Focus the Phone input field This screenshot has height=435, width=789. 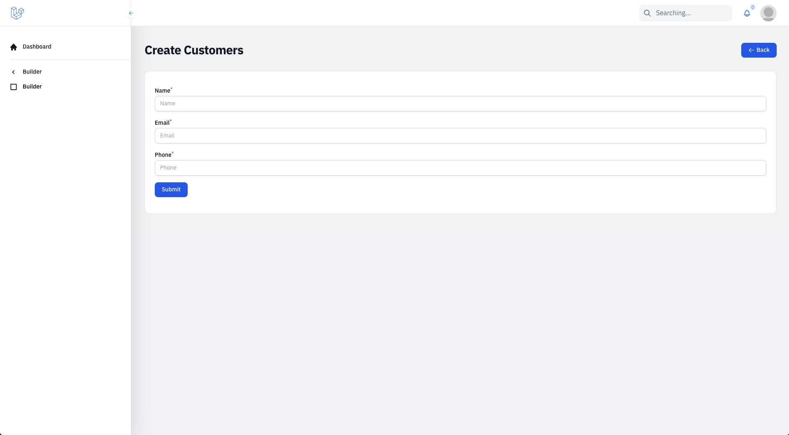[460, 168]
